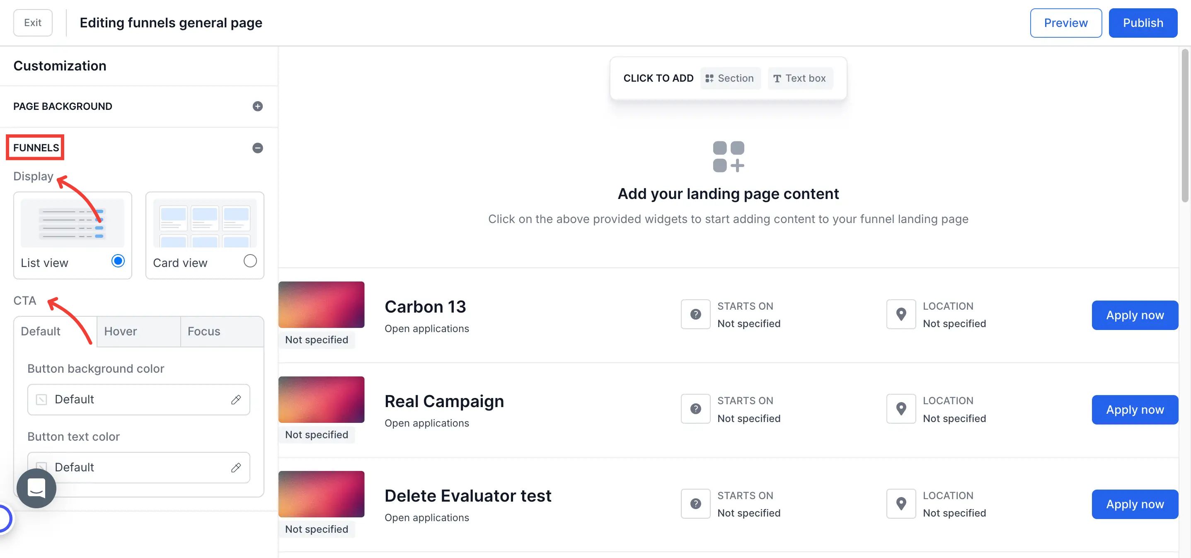Screen dimensions: 1191x558
Task: Choose the Card view layout thumbnail
Action: point(204,223)
